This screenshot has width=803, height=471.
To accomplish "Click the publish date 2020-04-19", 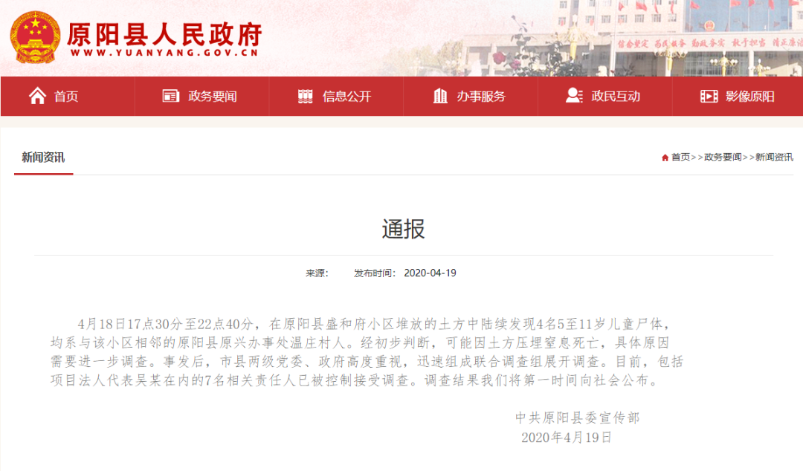I will (430, 273).
